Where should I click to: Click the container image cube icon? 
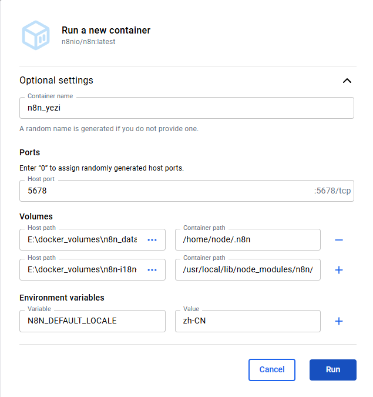[36, 35]
